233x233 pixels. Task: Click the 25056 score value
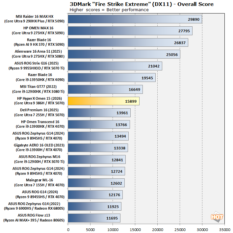click(x=172, y=55)
